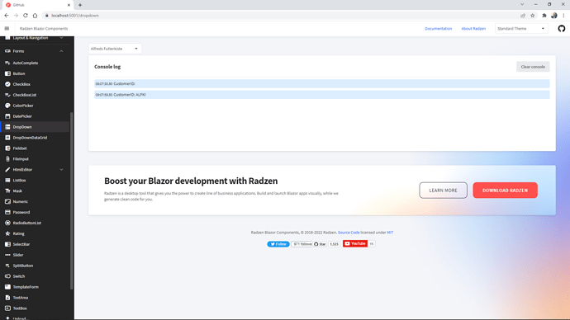Open the browser profile avatar
Screen dimensions: 570x320
[554, 16]
